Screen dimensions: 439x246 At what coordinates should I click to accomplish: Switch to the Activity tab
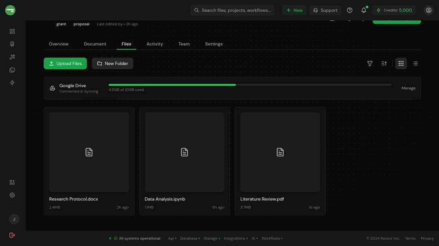155,44
